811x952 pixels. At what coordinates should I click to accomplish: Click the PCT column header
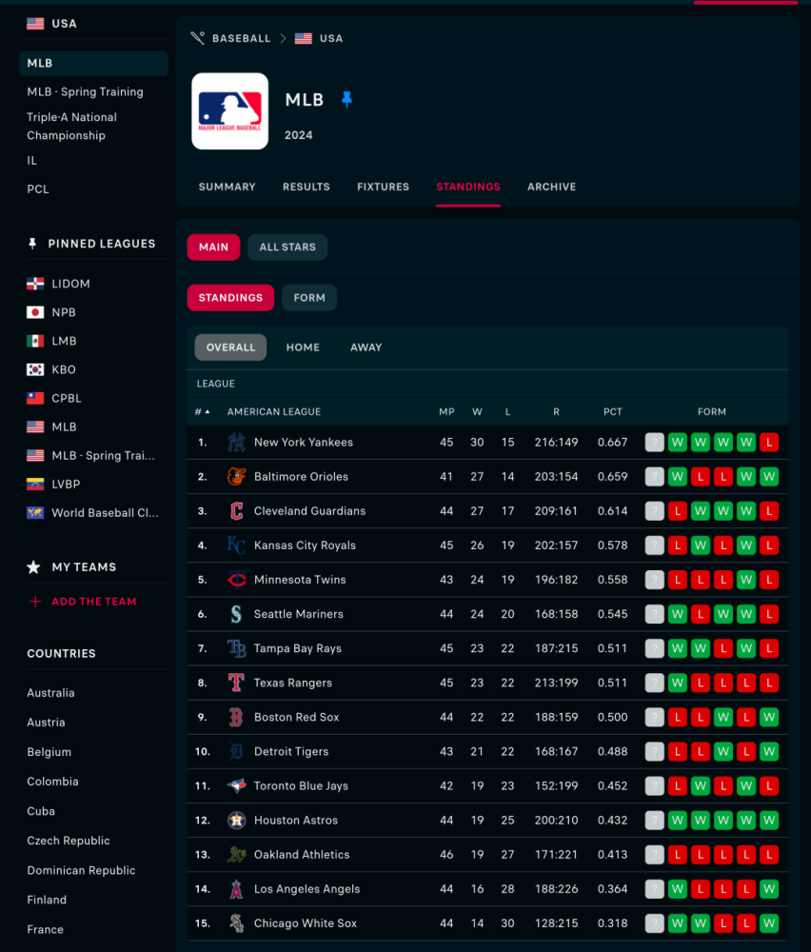[612, 411]
